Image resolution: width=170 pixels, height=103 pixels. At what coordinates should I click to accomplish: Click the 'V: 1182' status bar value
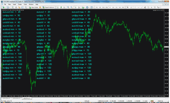click(145, 101)
